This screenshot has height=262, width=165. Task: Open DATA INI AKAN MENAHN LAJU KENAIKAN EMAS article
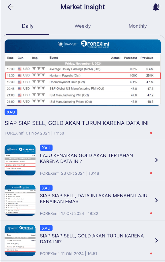(x=93, y=198)
